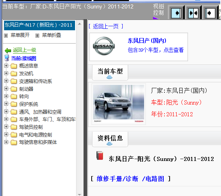Expand the 通风、加热器和空调 tree node

pyautogui.click(x=6, y=111)
